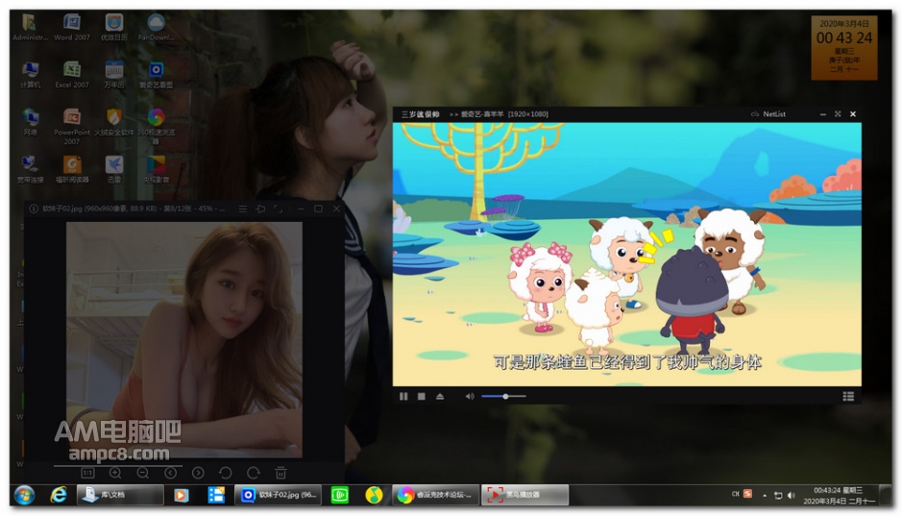Viewport: 902px width, 516px height.
Task: Open Word 2007 desktop shortcut
Action: [x=72, y=27]
